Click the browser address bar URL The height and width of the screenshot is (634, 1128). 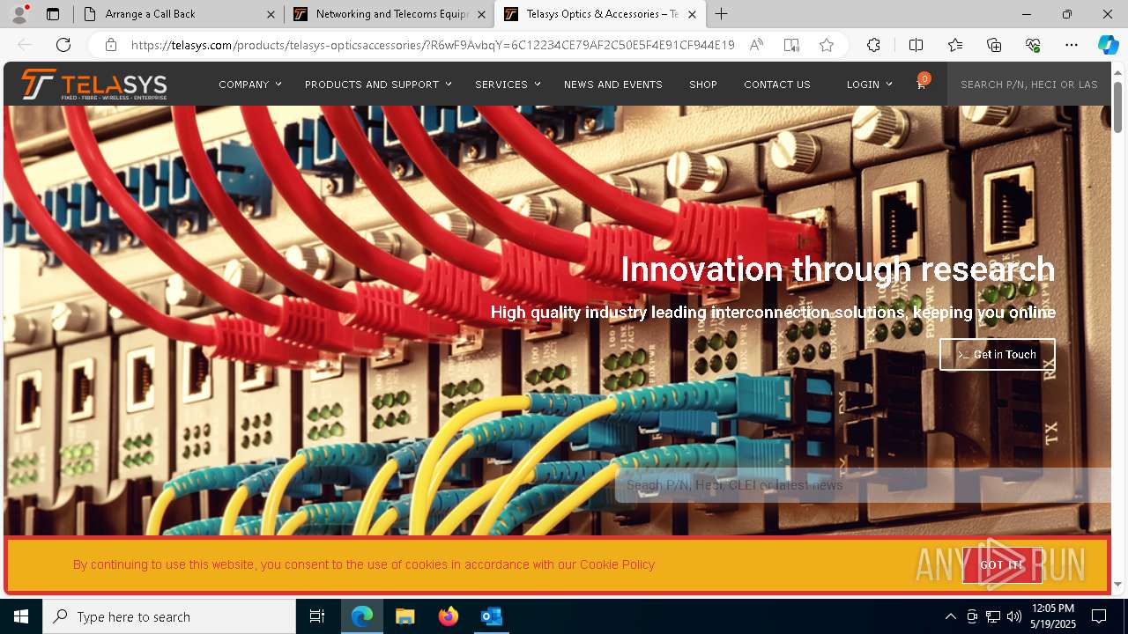(432, 45)
